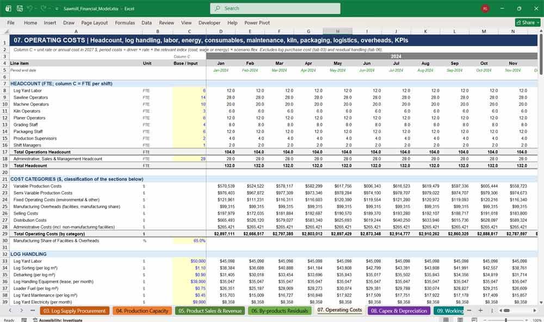Open the user account avatar
544x322 pixels.
tap(485, 9)
